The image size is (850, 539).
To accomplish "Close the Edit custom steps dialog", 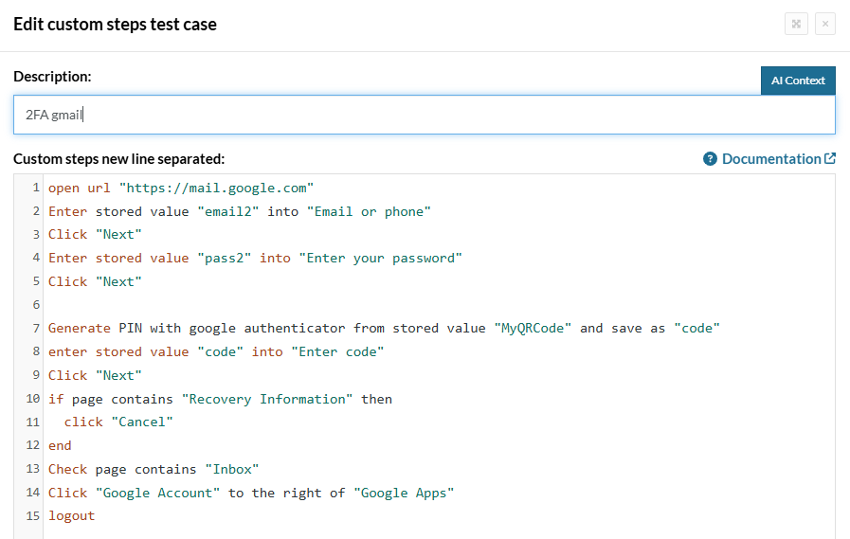I will [824, 25].
